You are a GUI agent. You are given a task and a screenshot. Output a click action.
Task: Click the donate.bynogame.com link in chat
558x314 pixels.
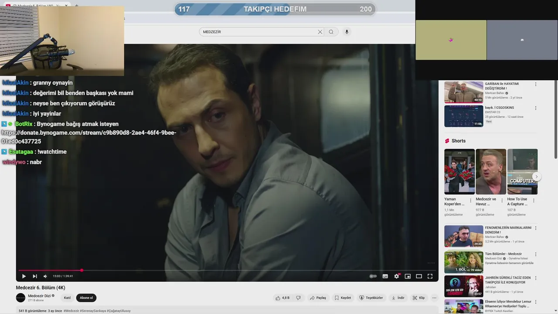point(88,137)
